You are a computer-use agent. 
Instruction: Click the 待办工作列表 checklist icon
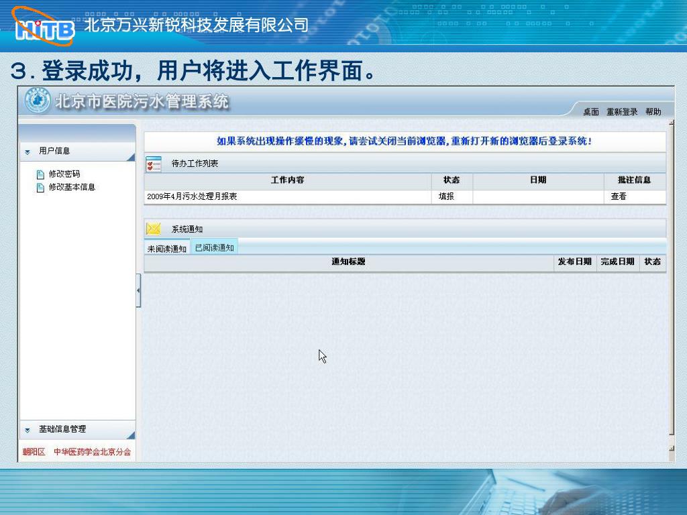click(x=154, y=164)
